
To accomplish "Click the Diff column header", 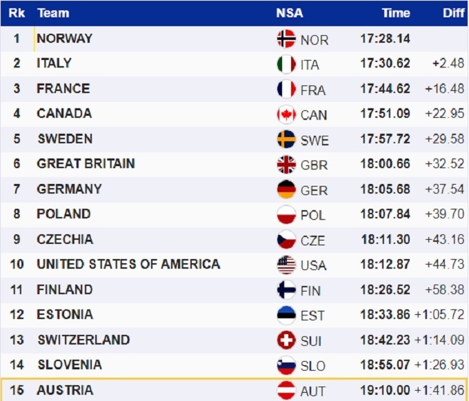I will 453,13.
